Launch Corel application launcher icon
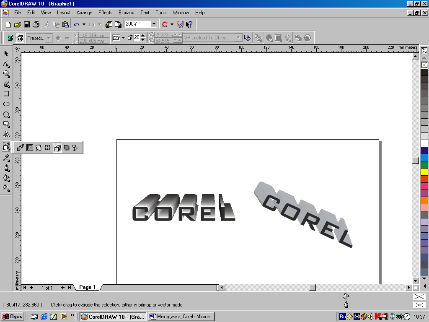Viewport: 429px width, 322px height. click(165, 24)
